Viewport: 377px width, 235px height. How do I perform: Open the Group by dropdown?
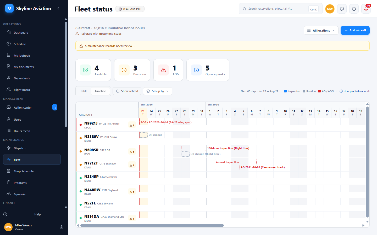[x=158, y=91]
